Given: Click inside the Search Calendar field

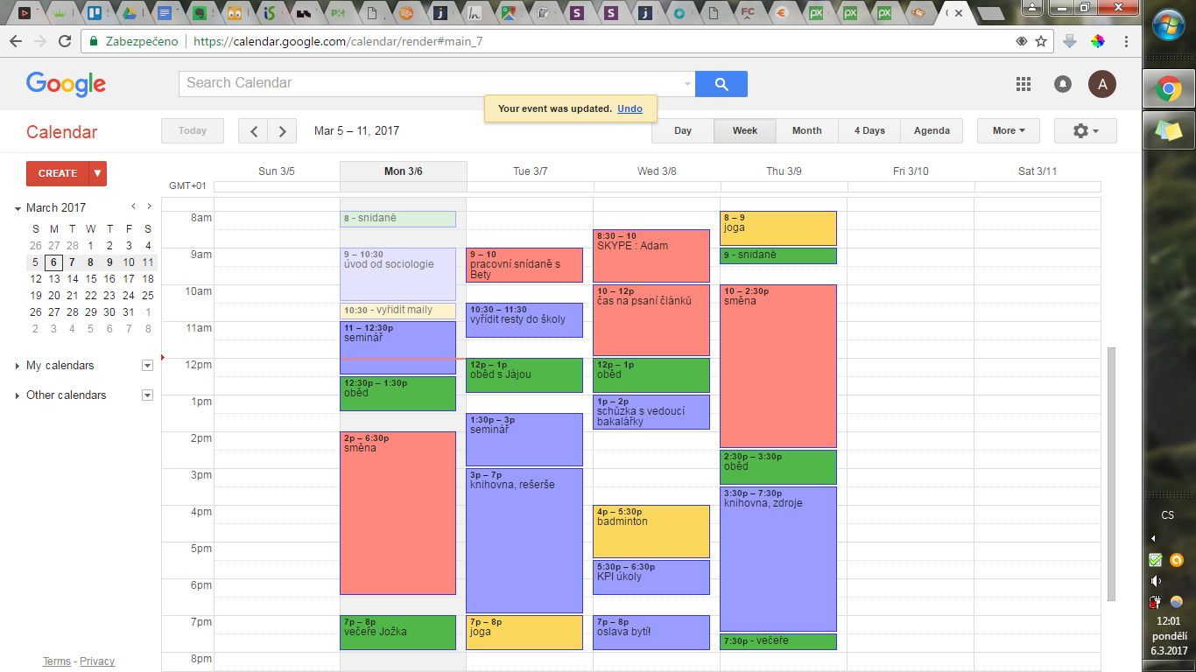Looking at the screenshot, I should 394,84.
